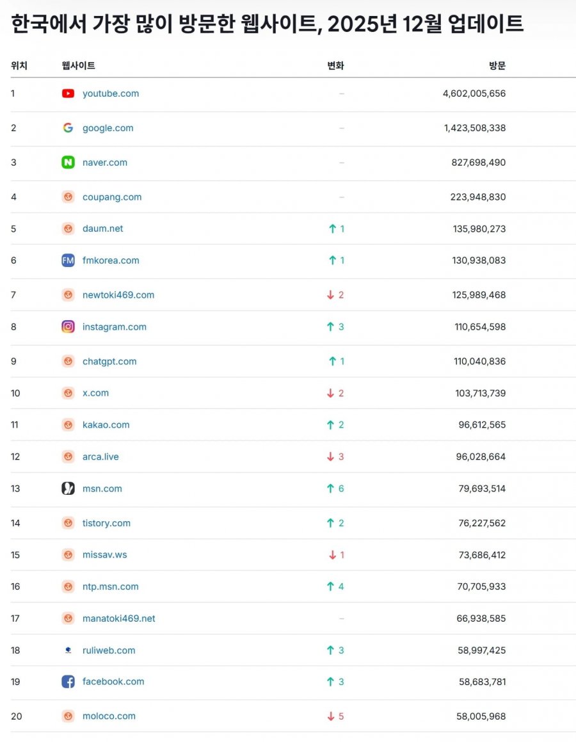This screenshot has height=742, width=576.
Task: Click the 방문 column header
Action: [x=497, y=66]
